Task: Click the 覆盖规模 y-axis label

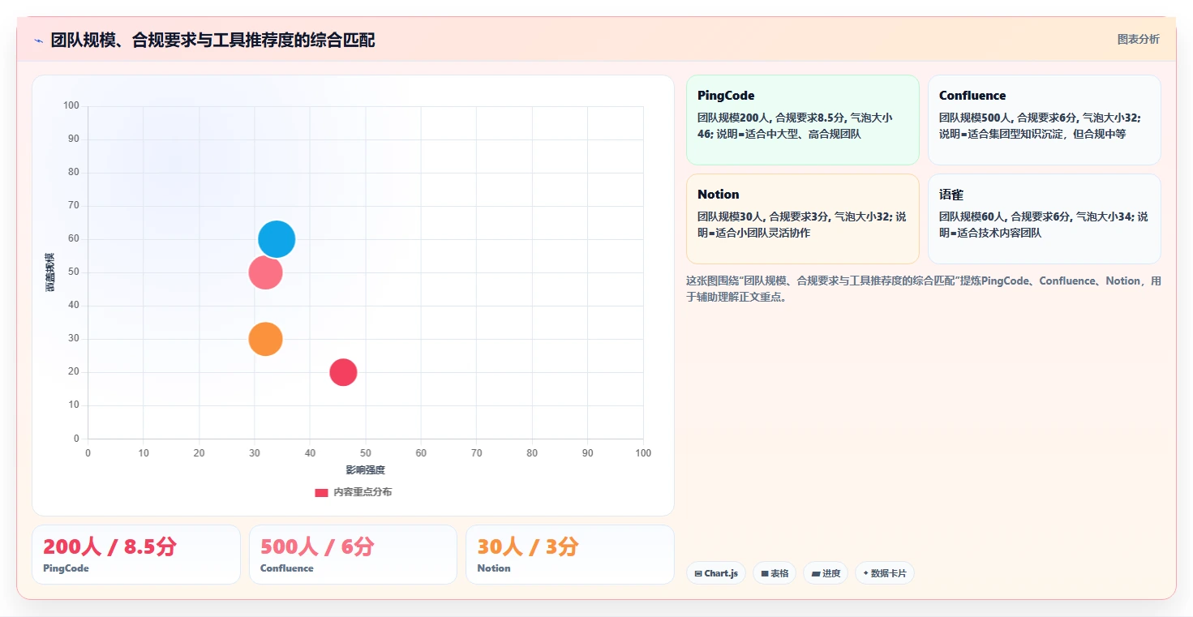Action: (50, 272)
